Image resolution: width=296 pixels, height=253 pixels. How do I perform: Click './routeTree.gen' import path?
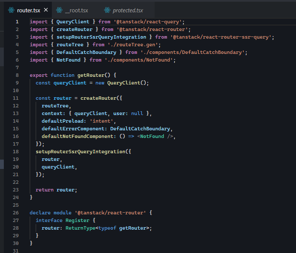coord(133,45)
